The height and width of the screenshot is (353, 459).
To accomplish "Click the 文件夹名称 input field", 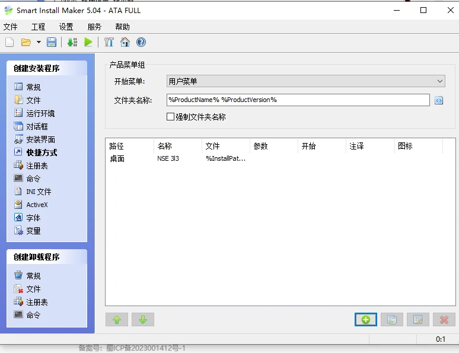I will tap(298, 100).
